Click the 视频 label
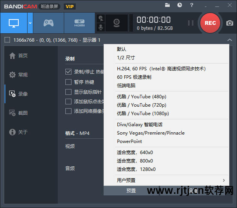Viewport: 237px width, 208px height. click(x=70, y=146)
